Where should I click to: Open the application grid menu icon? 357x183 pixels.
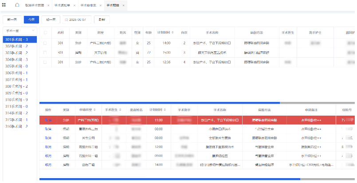(4, 5)
